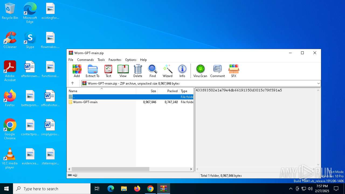The width and height of the screenshot is (345, 194).
Task: Click the network icon in system tray
Action: pos(304,189)
